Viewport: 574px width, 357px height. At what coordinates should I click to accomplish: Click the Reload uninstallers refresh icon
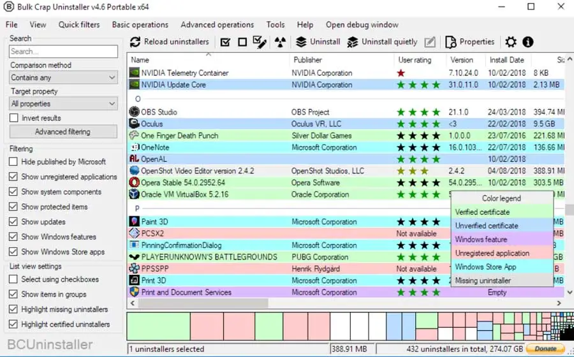[135, 42]
